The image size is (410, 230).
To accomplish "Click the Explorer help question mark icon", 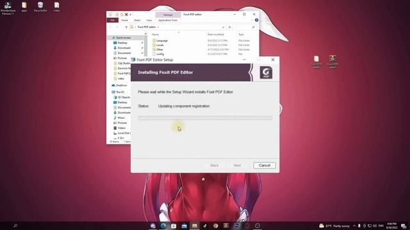I will (x=256, y=20).
